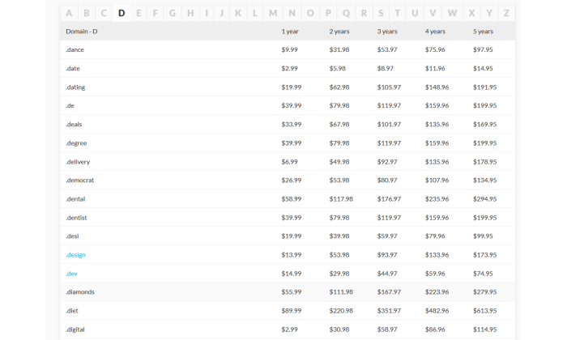Image resolution: width=567 pixels, height=340 pixels.
Task: Select the .dentist domain row
Action: [288, 218]
